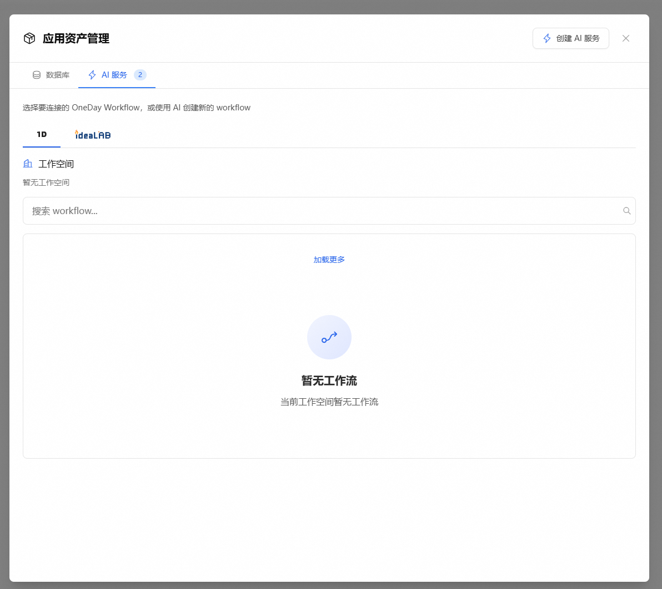Close the 应用资产管理 dialog
Viewport: 662px width, 589px height.
(x=626, y=38)
